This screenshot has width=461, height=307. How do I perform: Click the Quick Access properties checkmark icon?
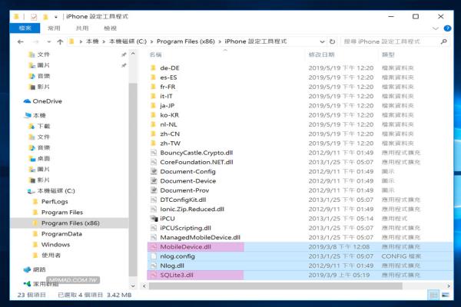tap(34, 17)
